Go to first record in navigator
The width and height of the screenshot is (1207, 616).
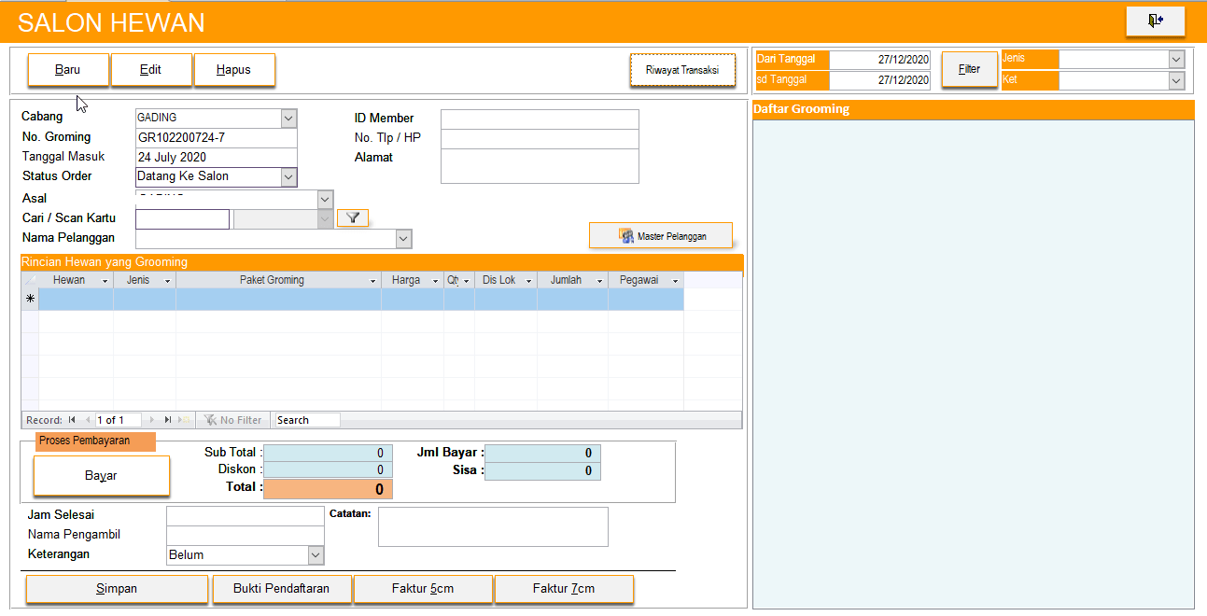coord(72,420)
